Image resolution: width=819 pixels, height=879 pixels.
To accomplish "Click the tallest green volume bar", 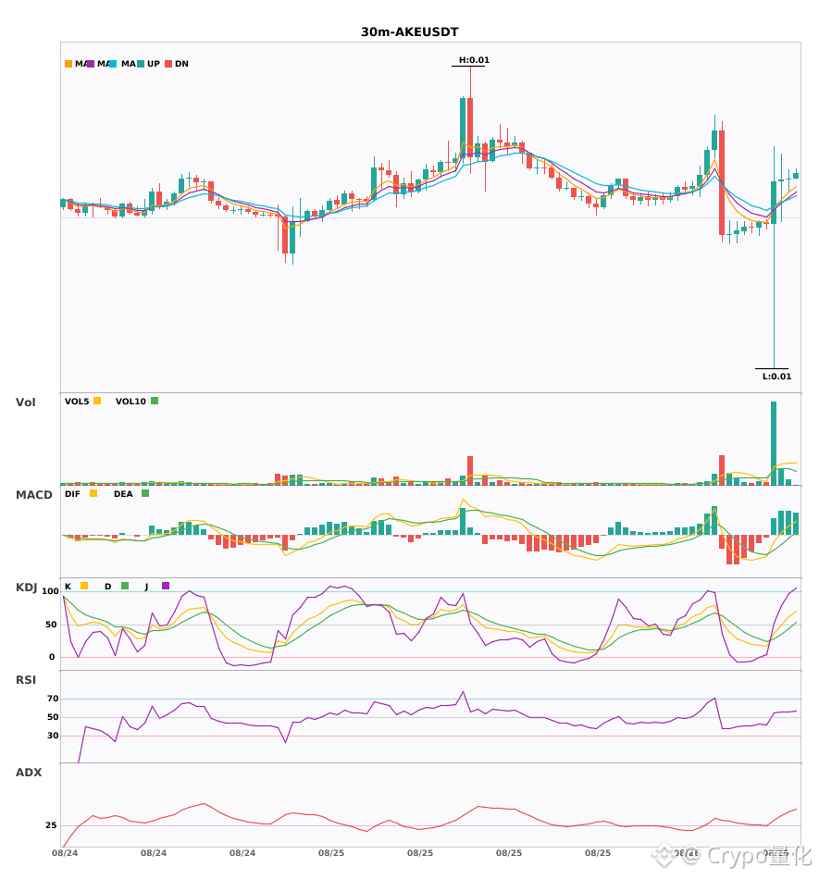I will [x=774, y=443].
